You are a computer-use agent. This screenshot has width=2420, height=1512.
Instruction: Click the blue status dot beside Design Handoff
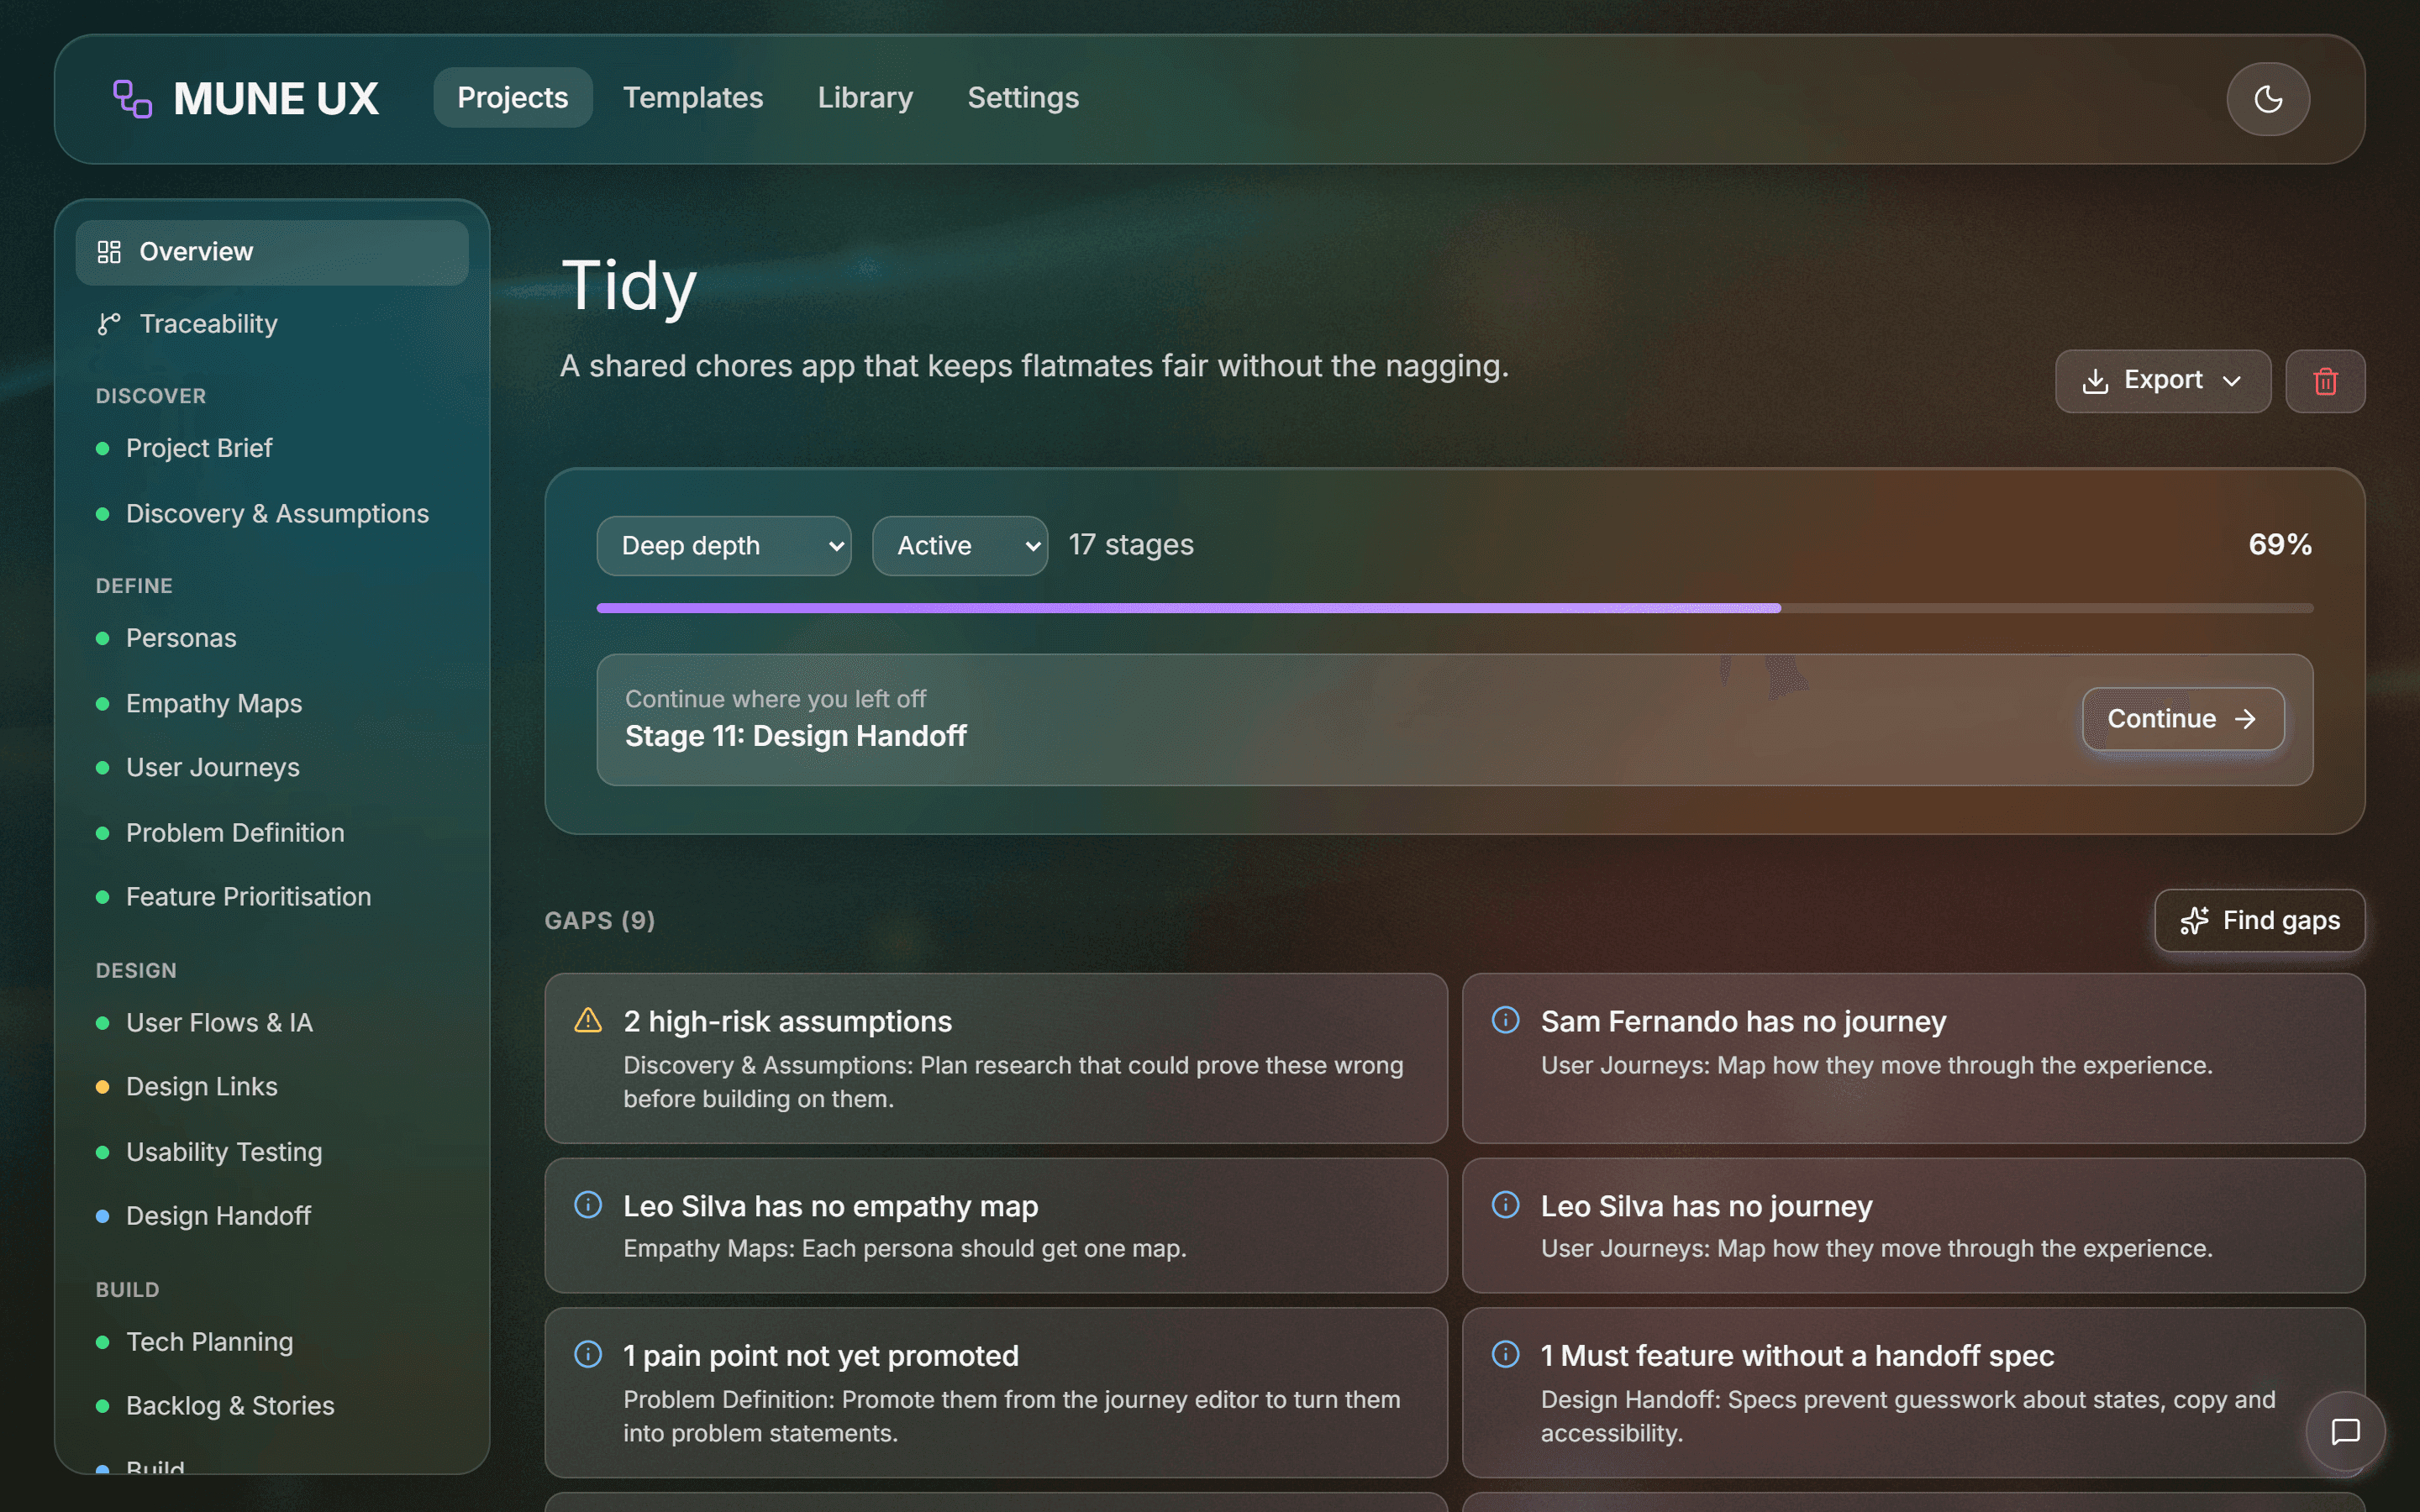(x=102, y=1216)
